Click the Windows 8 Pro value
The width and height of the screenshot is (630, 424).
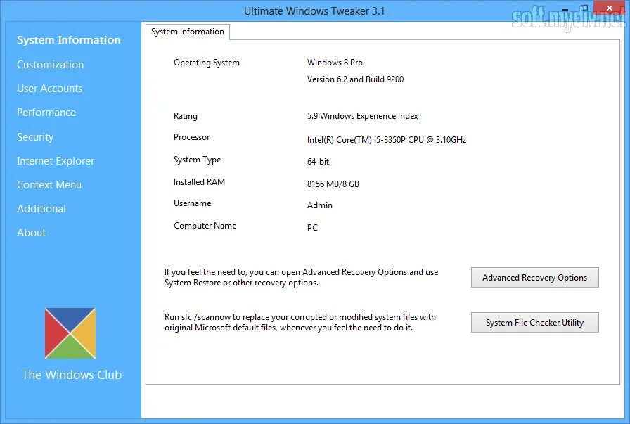pyautogui.click(x=335, y=63)
